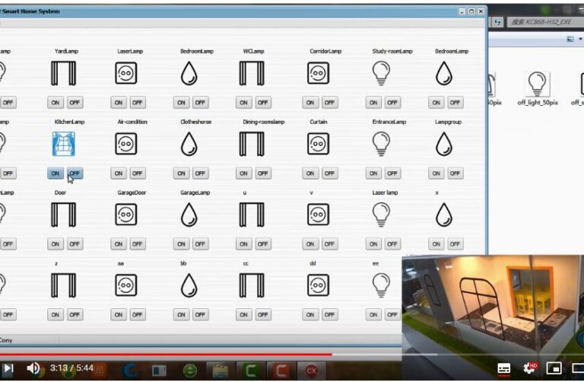Click the Curtain socket icon
584x382 pixels.
pos(319,144)
